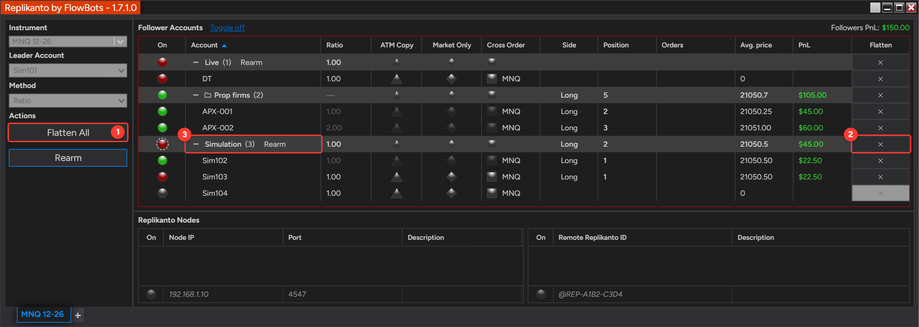Viewport: 919px width, 327px height.
Task: Click the Followers PnL $150.00 value
Action: point(895,28)
